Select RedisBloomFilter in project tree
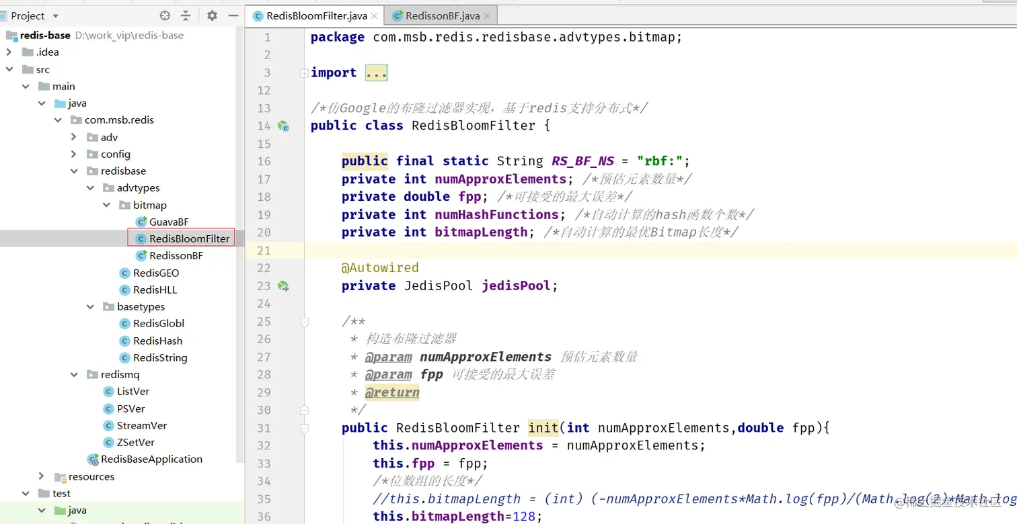 (189, 238)
